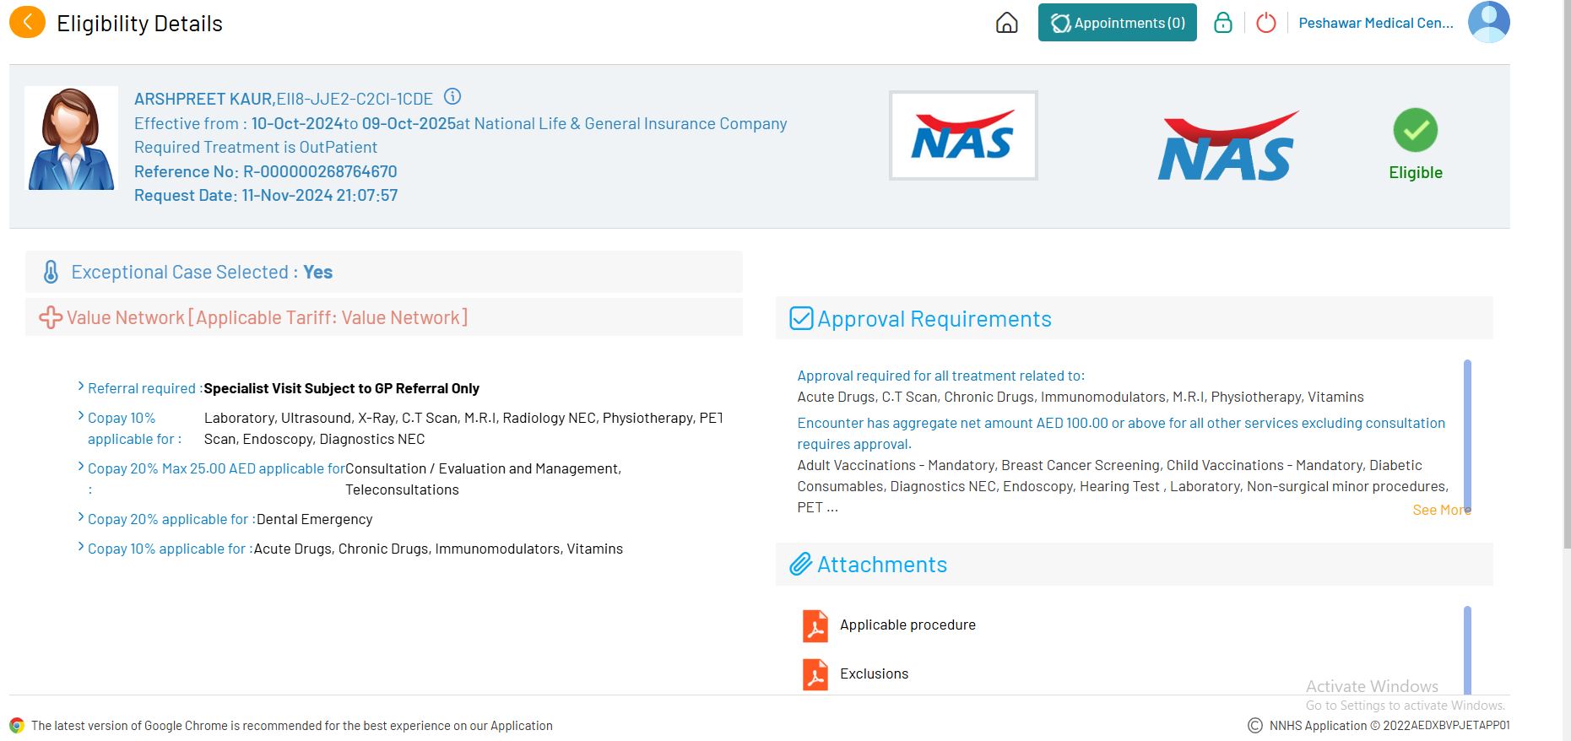Expand the Referral required chevron
The width and height of the screenshot is (1571, 741).
[81, 387]
